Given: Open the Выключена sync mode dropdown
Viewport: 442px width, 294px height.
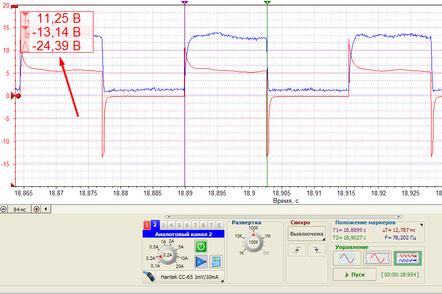Looking at the screenshot, I should [x=307, y=234].
